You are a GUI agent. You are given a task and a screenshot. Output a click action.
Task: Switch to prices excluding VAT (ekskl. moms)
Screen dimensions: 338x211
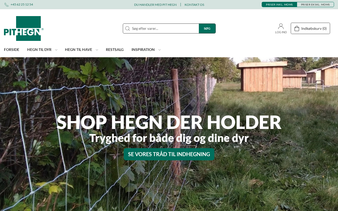tap(315, 4)
